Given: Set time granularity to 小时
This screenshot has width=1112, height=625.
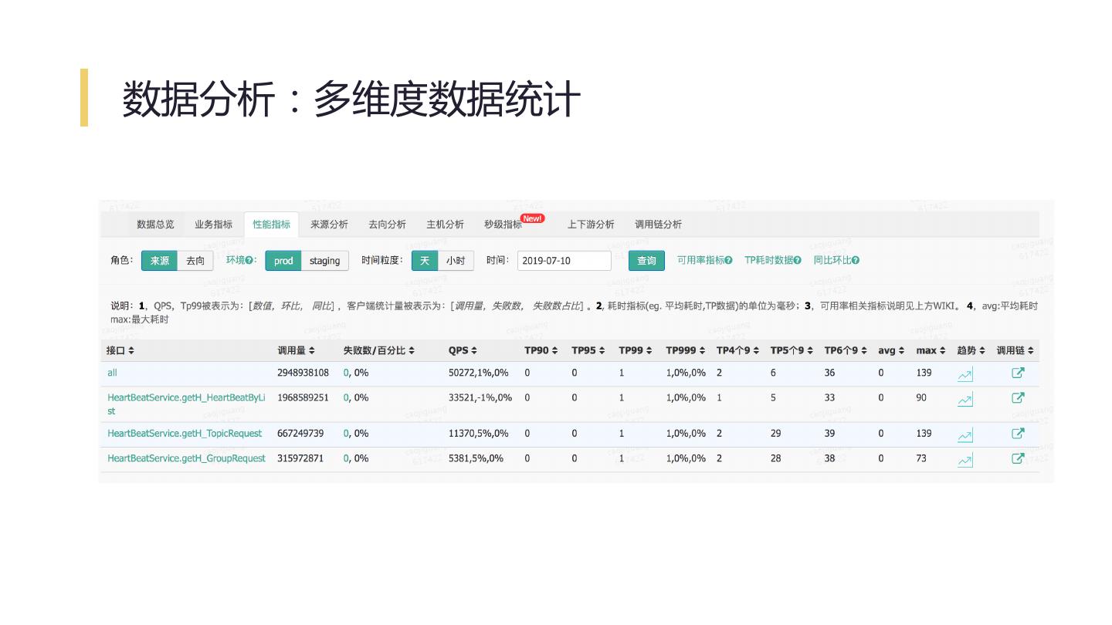Looking at the screenshot, I should 456,261.
